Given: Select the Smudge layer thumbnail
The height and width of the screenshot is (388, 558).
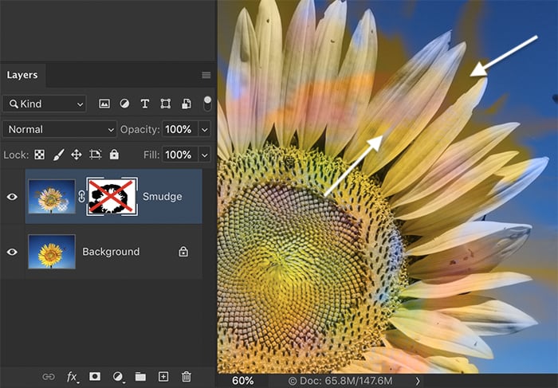Looking at the screenshot, I should click(52, 197).
